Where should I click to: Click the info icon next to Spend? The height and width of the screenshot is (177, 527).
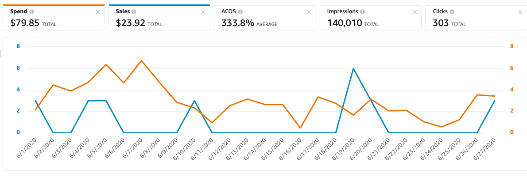pos(31,12)
